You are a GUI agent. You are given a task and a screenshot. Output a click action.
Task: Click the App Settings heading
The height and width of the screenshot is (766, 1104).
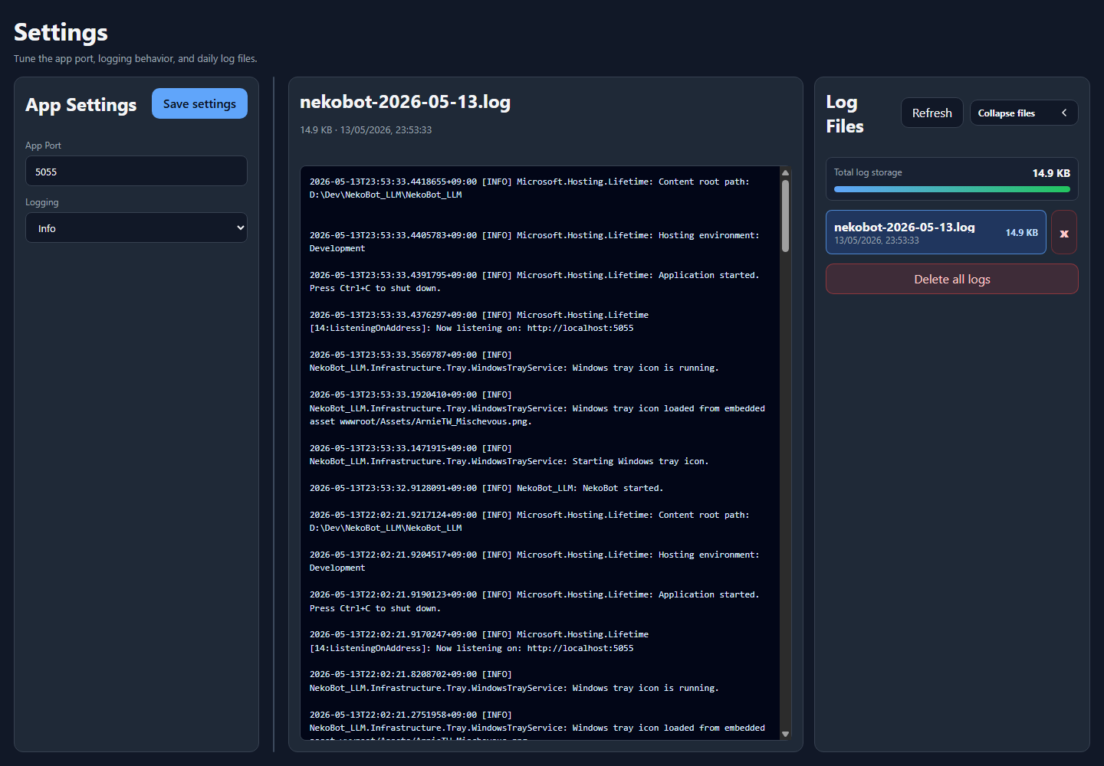80,105
